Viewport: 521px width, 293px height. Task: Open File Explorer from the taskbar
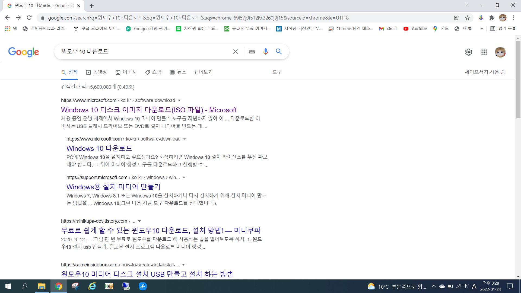pos(42,286)
